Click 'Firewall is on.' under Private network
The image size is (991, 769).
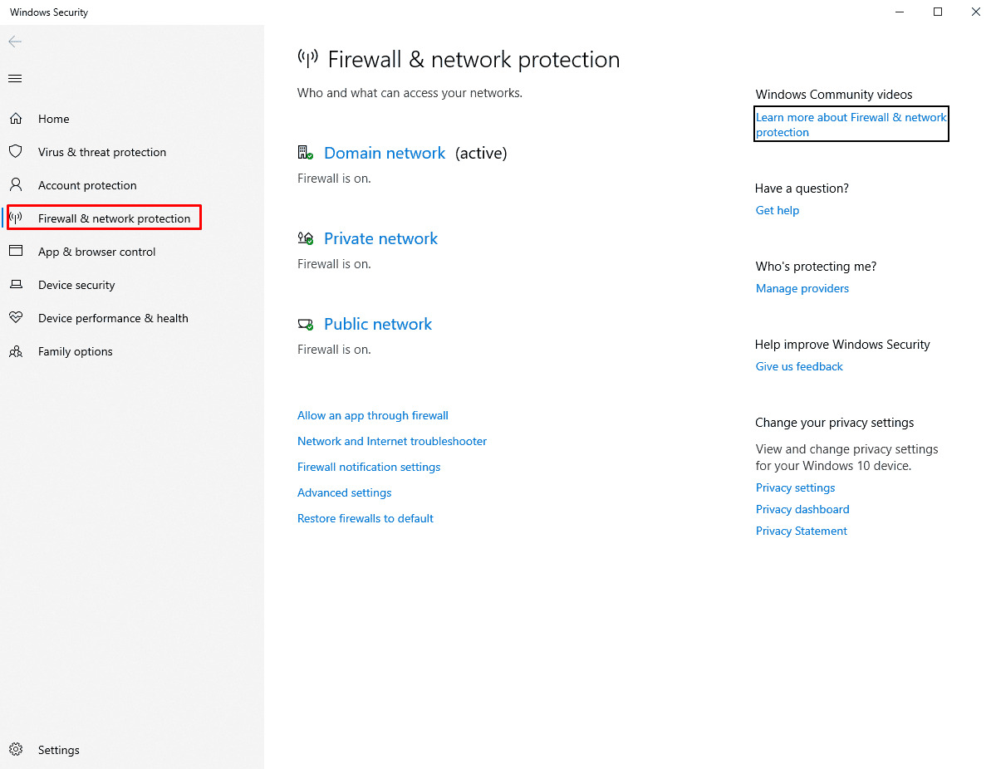pyautogui.click(x=334, y=264)
